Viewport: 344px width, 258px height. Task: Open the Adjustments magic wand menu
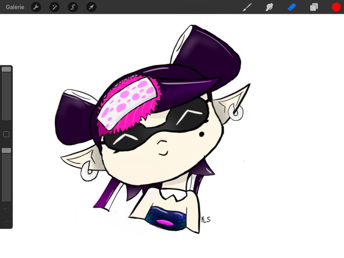coord(55,7)
